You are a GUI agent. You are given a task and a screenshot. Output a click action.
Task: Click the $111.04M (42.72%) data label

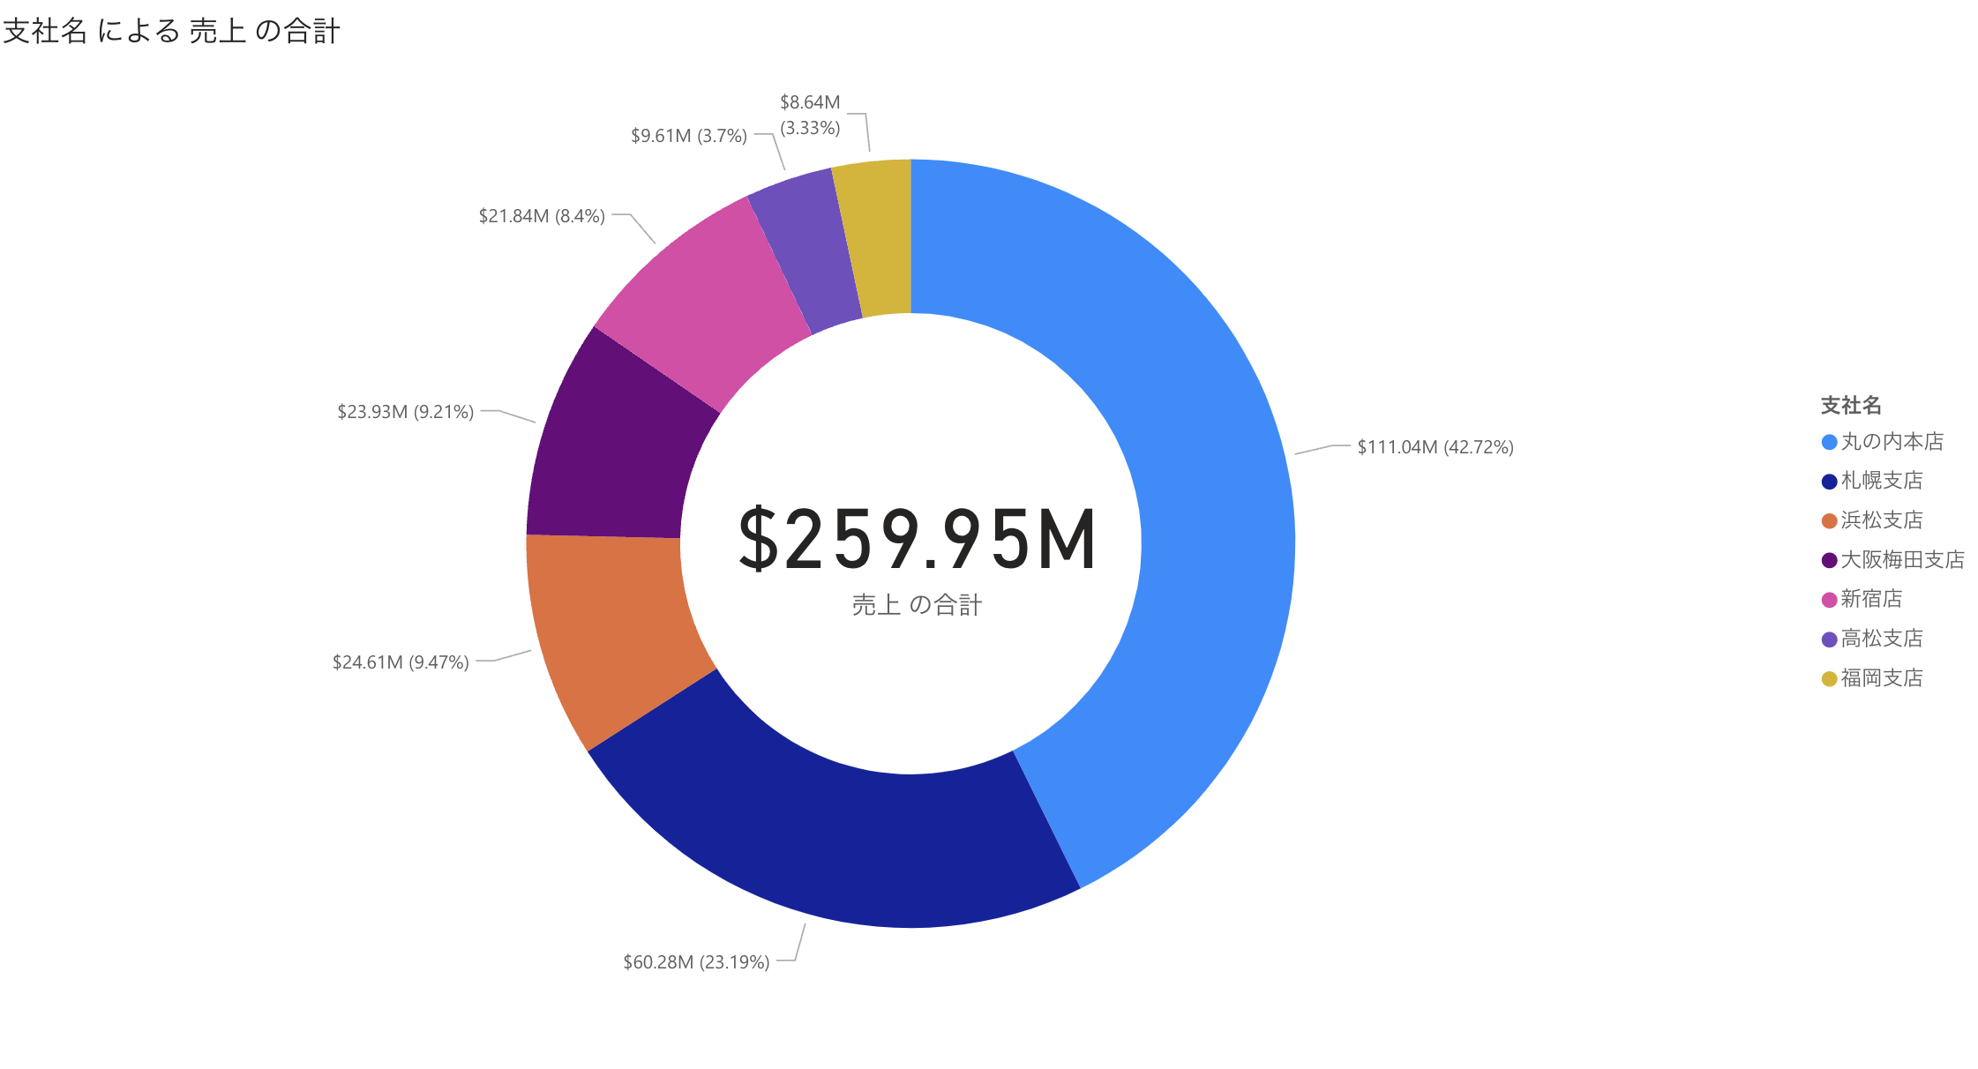pyautogui.click(x=1435, y=447)
